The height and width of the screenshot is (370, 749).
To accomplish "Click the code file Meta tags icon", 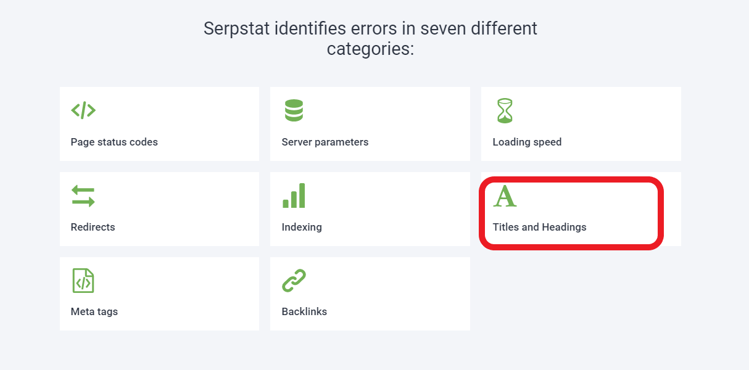I will pos(83,281).
